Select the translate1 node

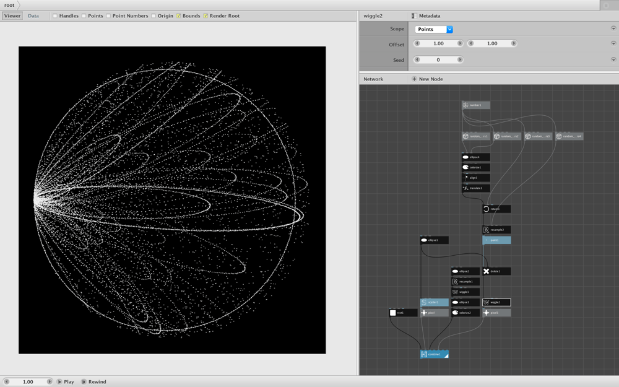tap(475, 188)
